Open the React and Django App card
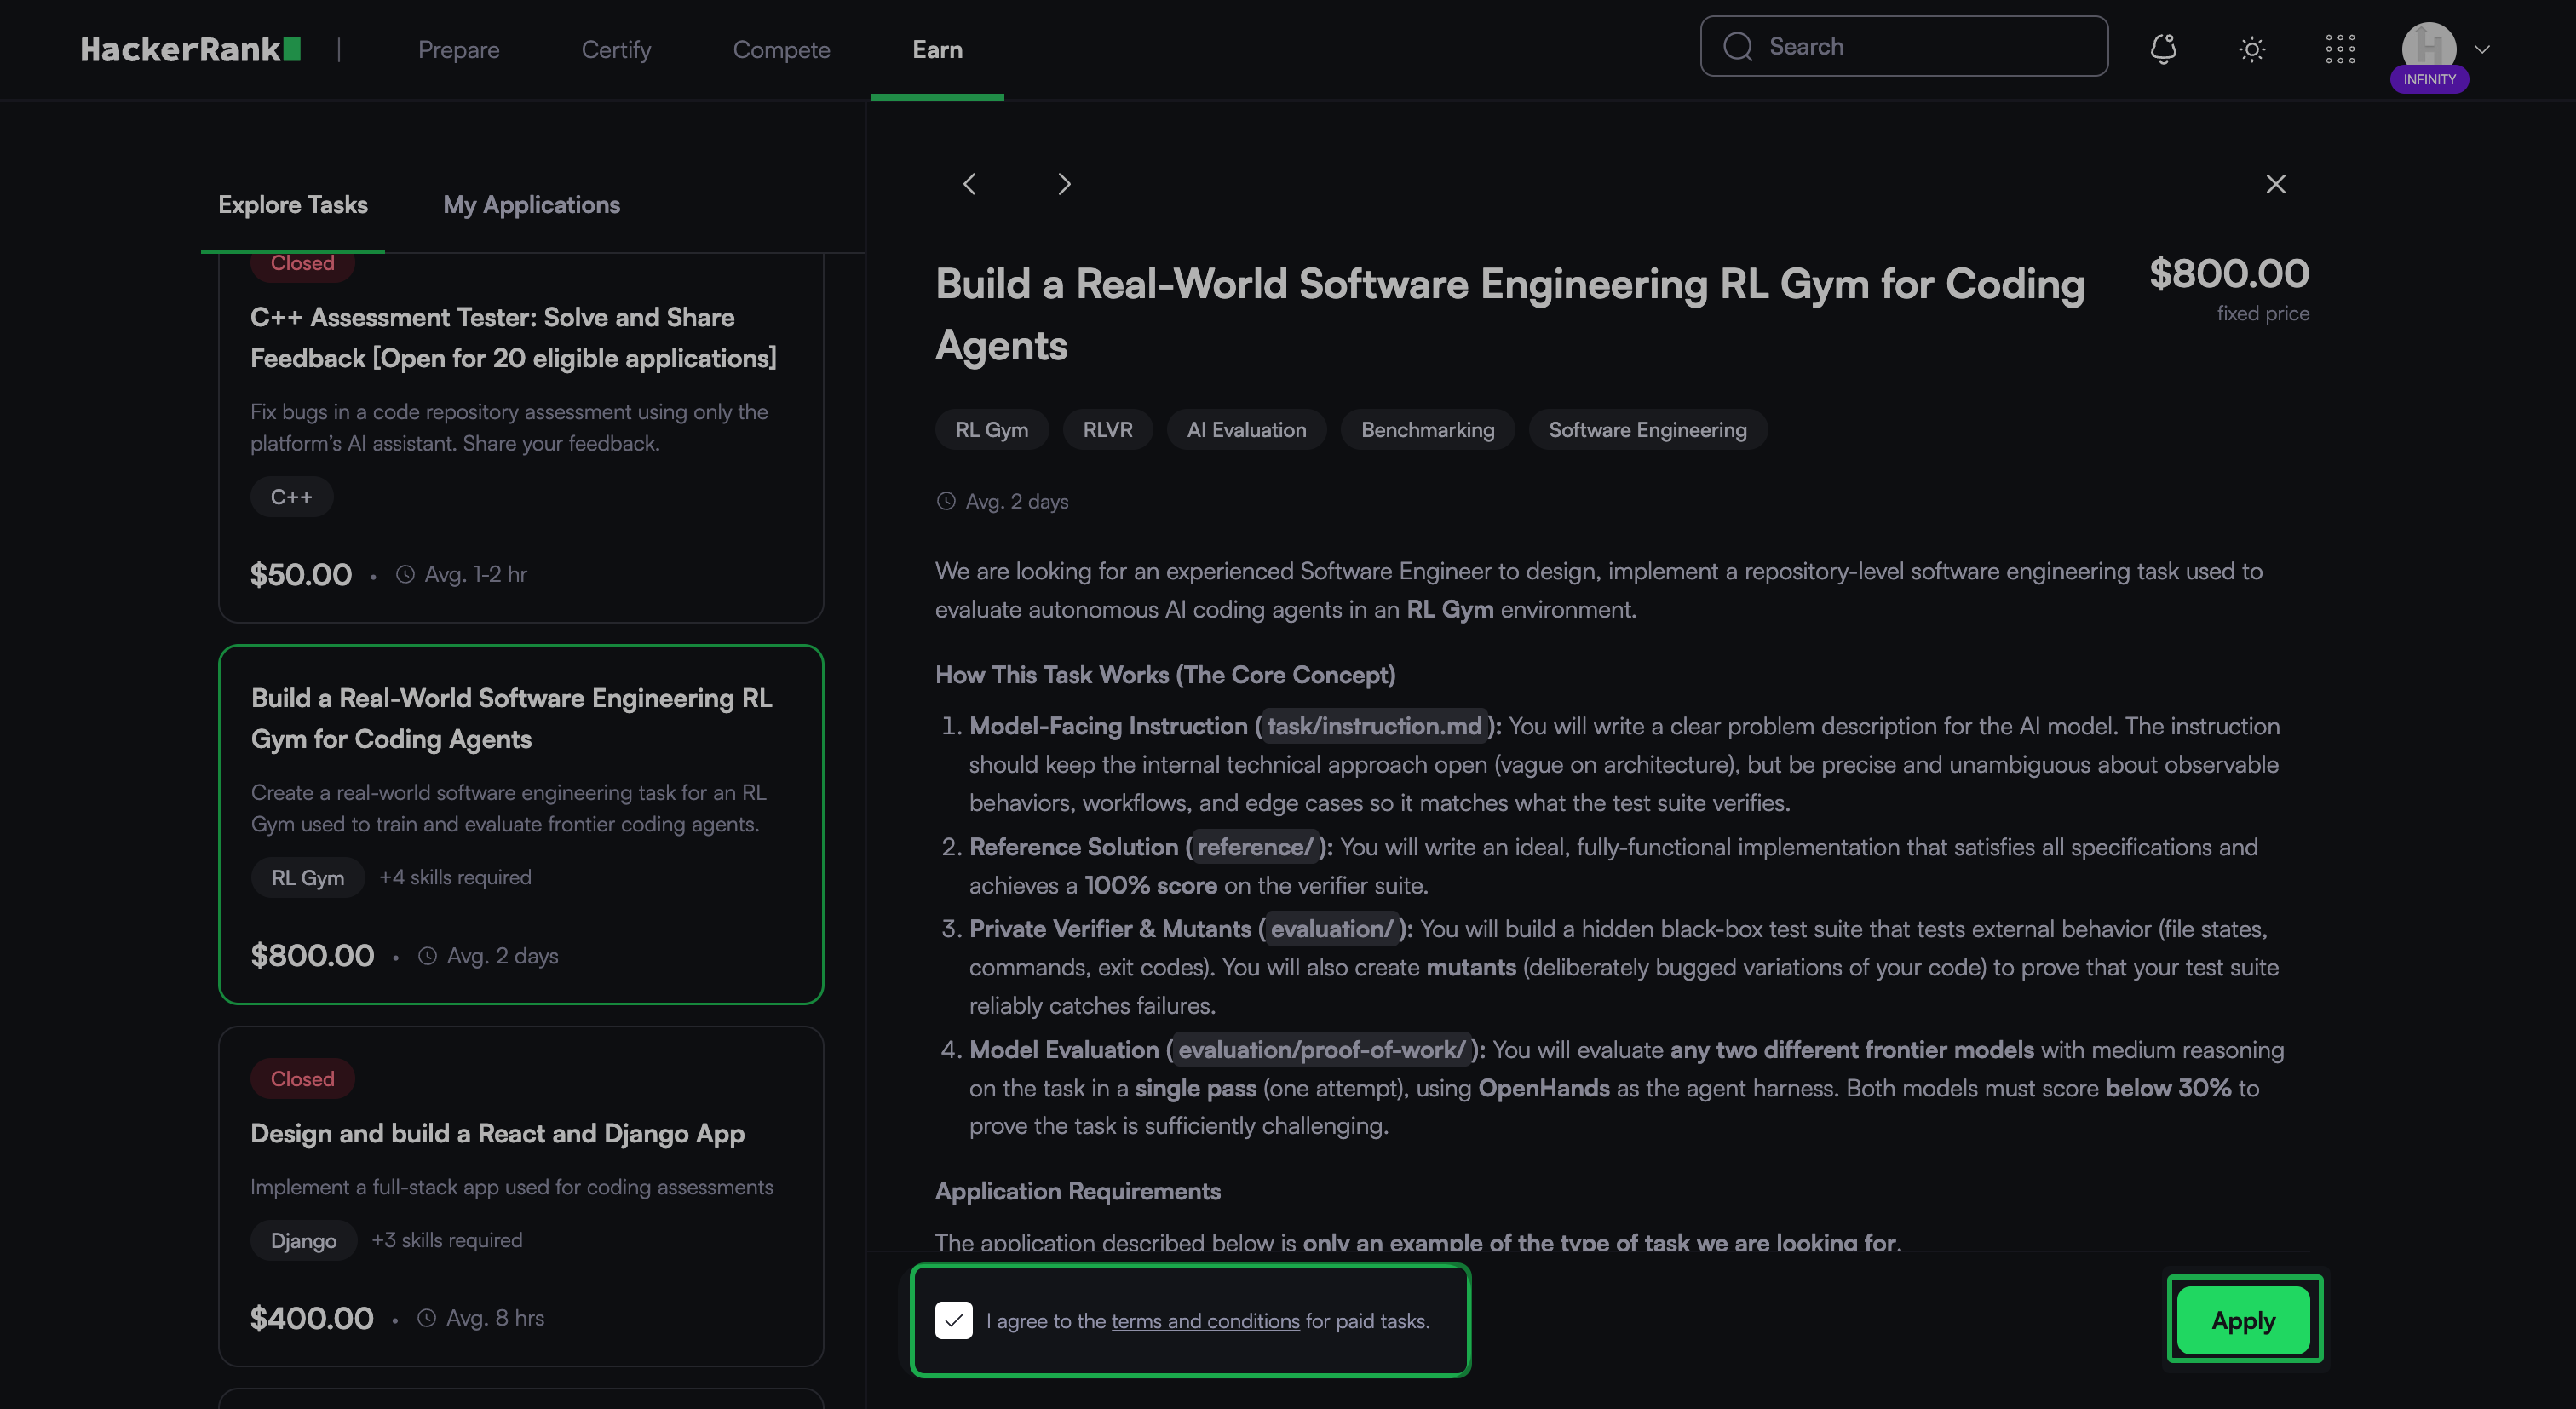Viewport: 2576px width, 1409px height. click(x=521, y=1196)
